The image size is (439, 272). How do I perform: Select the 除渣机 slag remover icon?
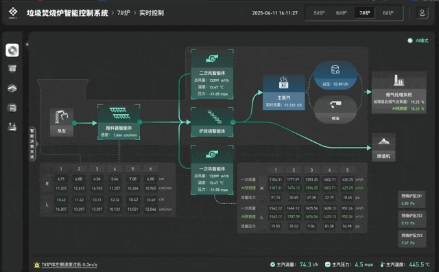click(383, 141)
